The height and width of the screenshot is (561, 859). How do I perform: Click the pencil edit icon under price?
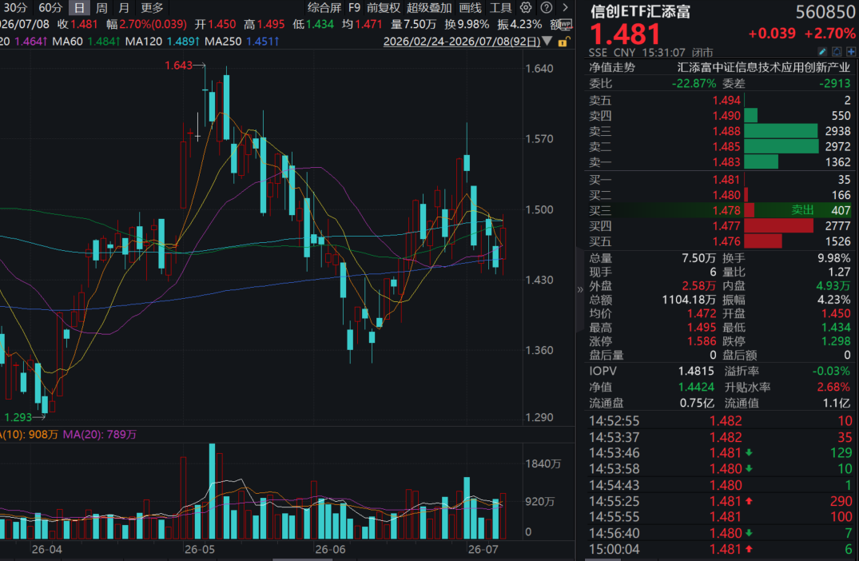822,51
